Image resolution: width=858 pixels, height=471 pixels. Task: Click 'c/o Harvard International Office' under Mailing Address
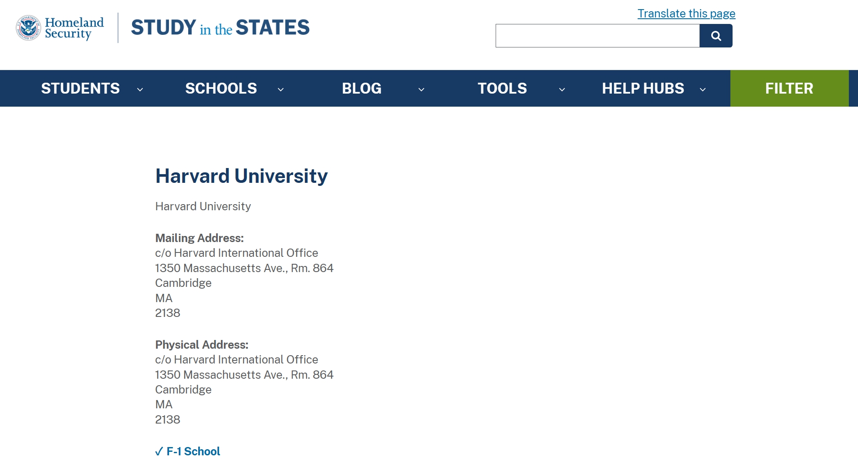pyautogui.click(x=236, y=253)
